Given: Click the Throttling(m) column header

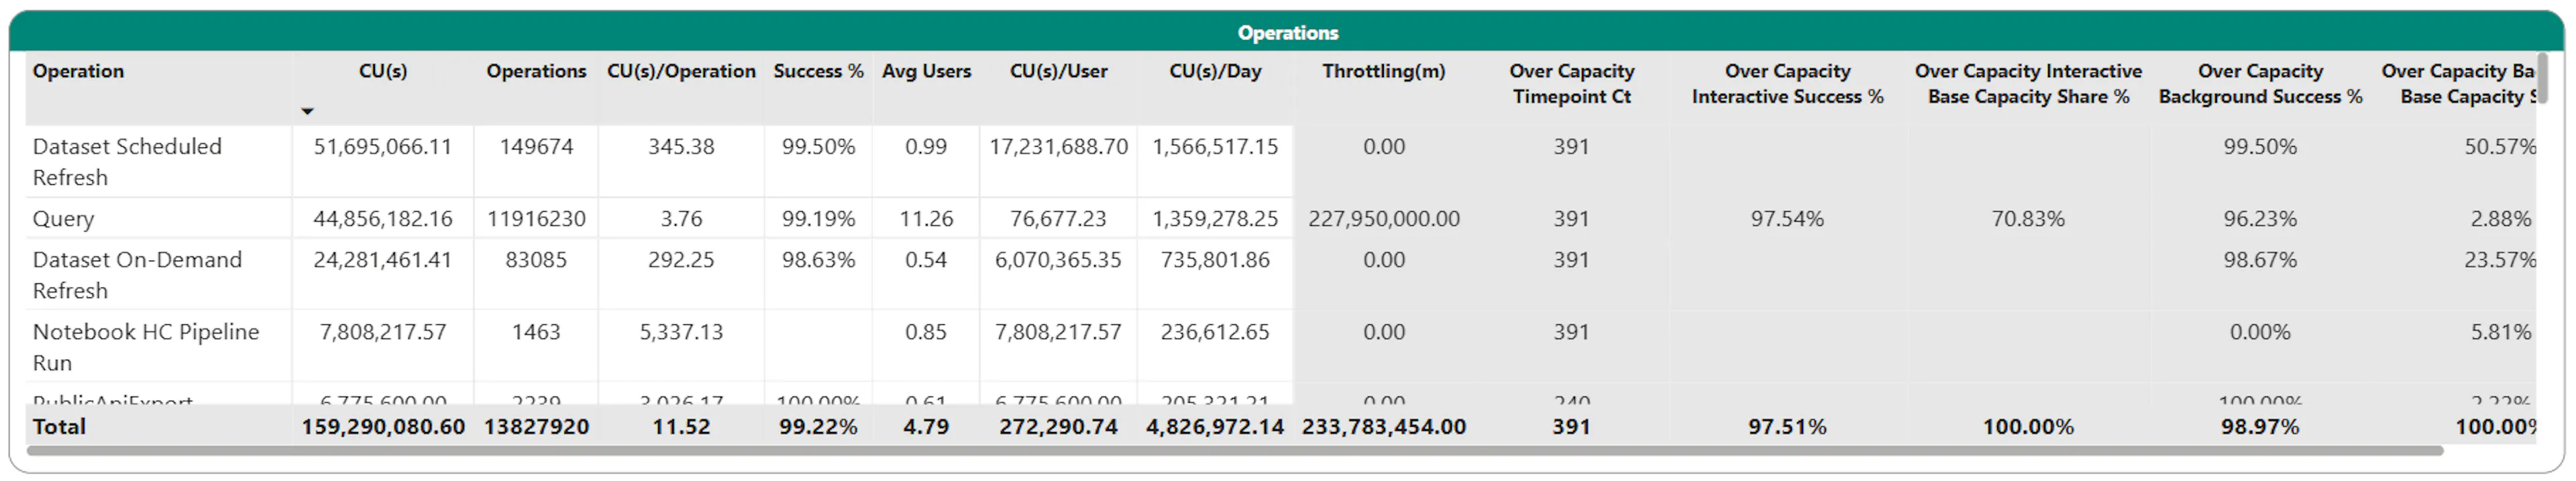Looking at the screenshot, I should pos(1384,71).
